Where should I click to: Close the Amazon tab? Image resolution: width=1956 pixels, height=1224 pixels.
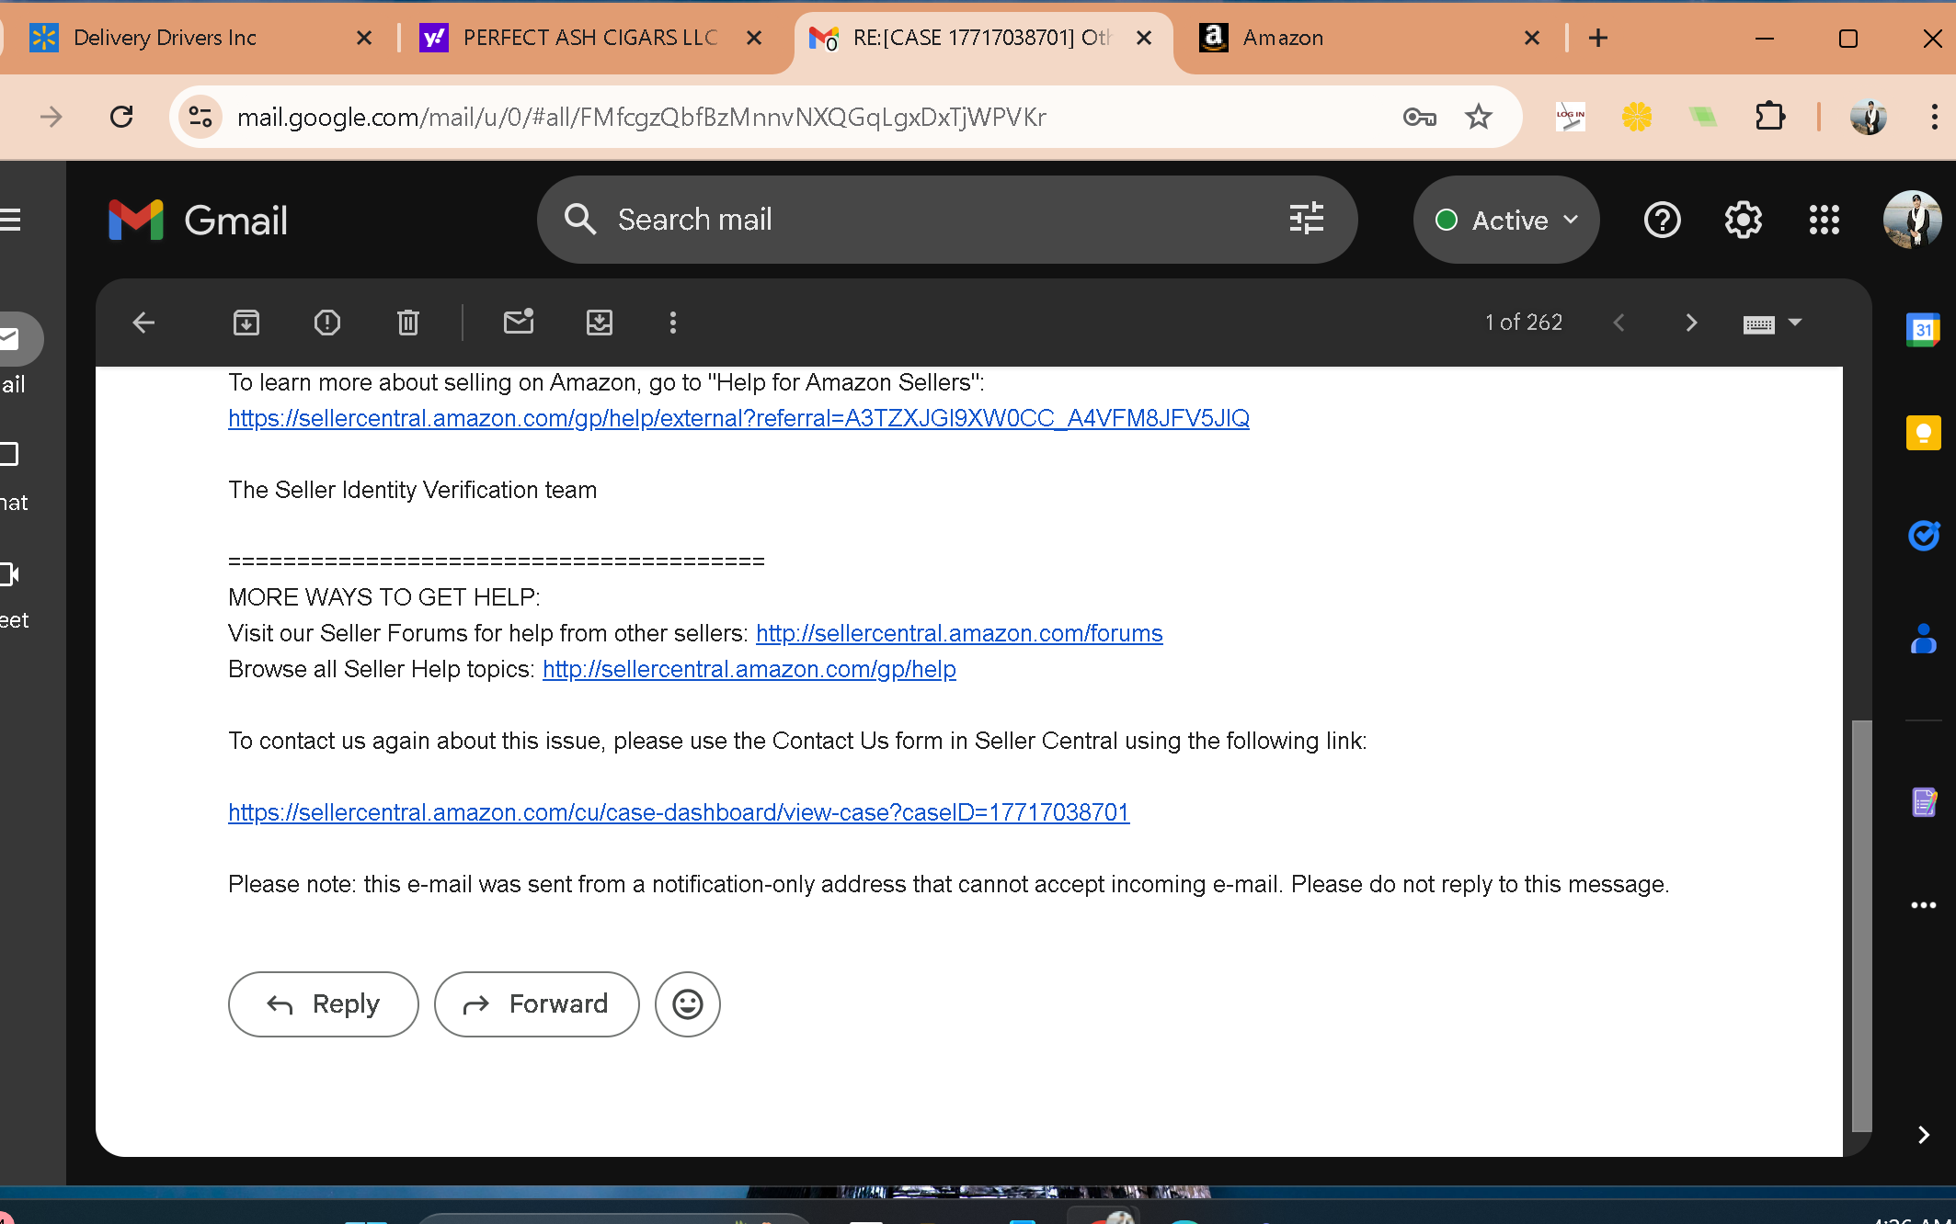[x=1532, y=38]
